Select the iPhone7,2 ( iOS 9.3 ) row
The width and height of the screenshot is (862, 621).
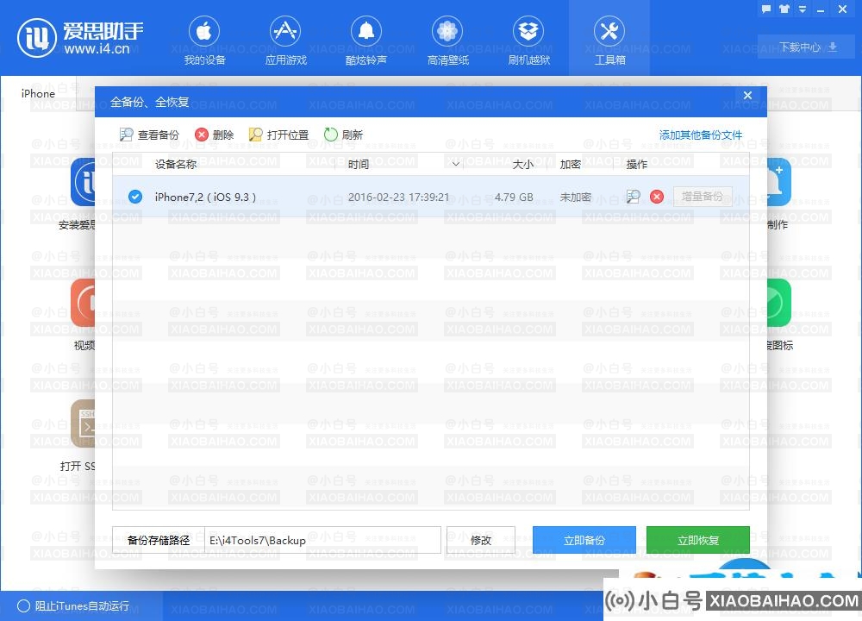[x=431, y=197]
